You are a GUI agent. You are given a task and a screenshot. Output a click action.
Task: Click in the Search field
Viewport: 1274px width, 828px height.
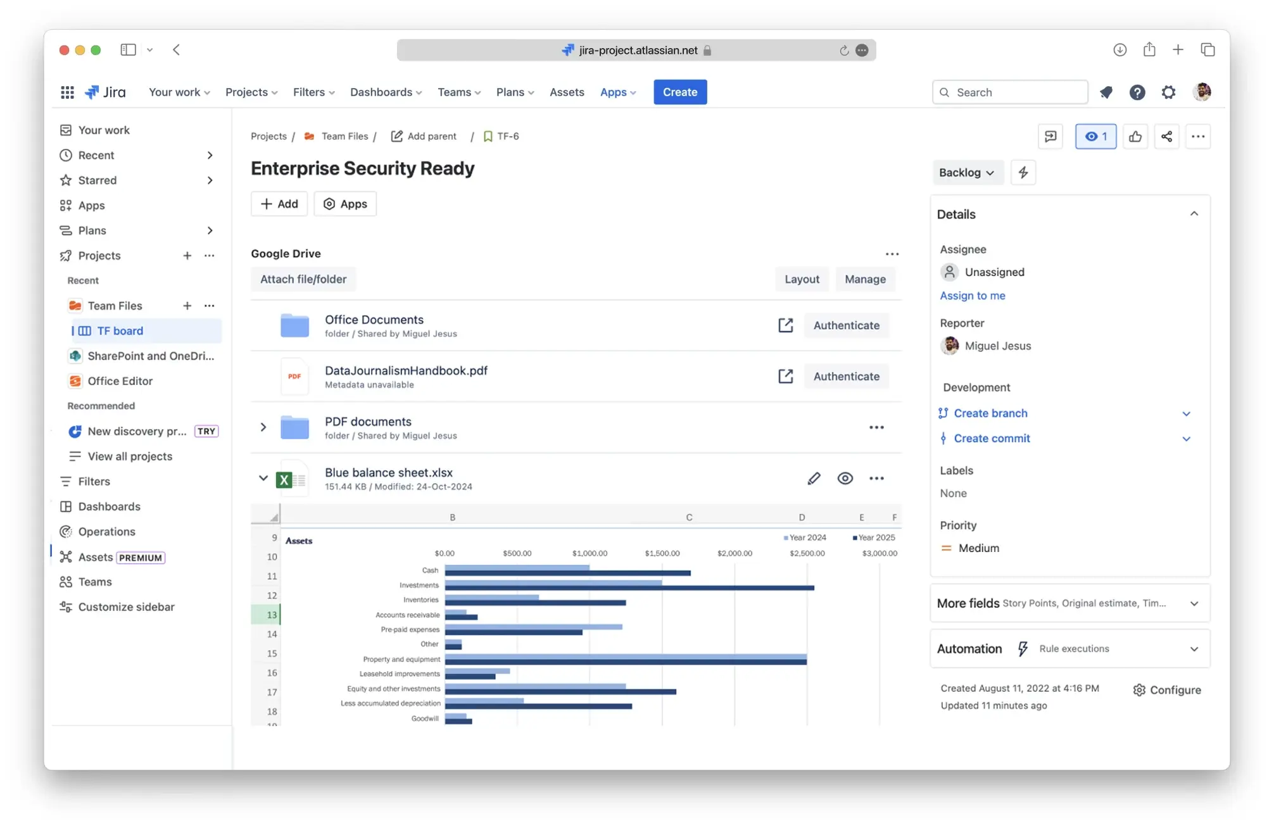pyautogui.click(x=1010, y=92)
